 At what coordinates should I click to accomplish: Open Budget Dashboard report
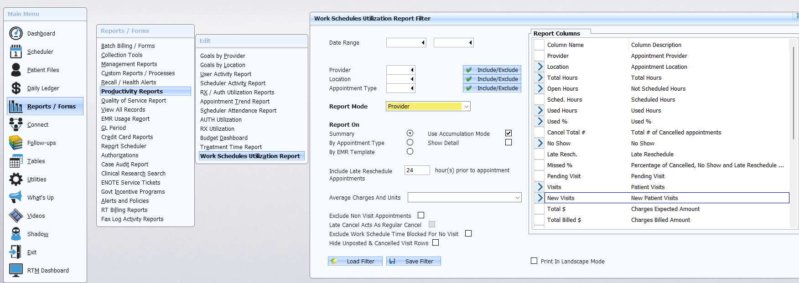click(223, 138)
